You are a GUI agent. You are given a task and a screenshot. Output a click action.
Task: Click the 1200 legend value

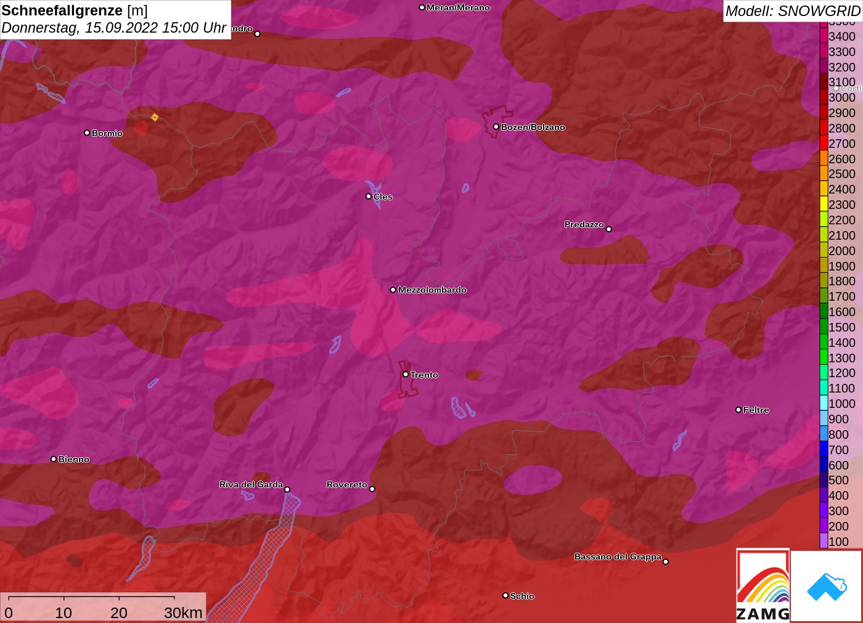(x=842, y=373)
